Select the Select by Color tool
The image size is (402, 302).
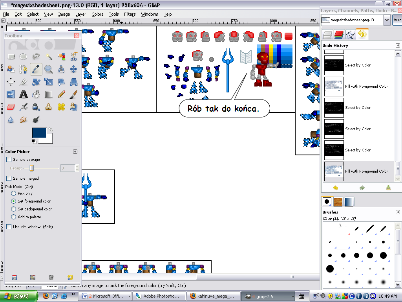tap(61, 56)
